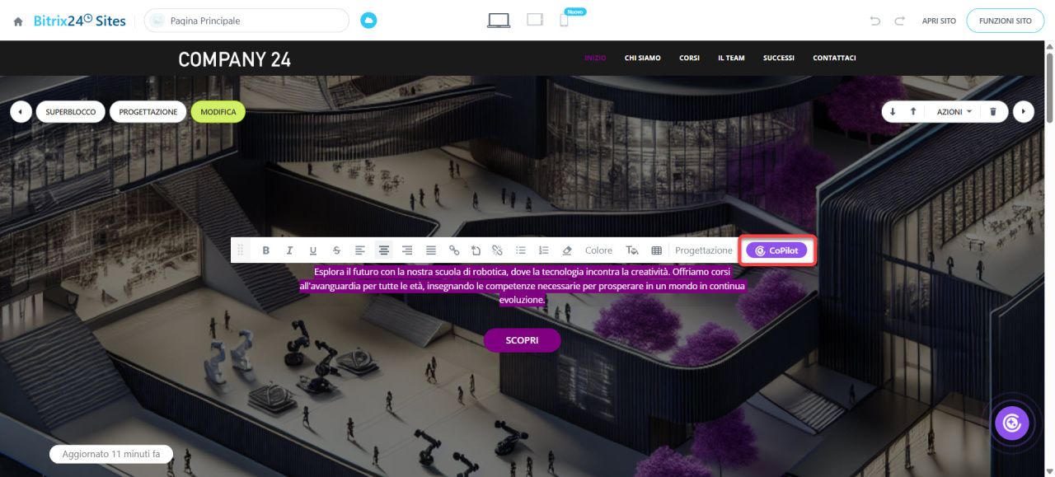Image resolution: width=1055 pixels, height=477 pixels.
Task: Open the Colore text color picker
Action: [599, 250]
